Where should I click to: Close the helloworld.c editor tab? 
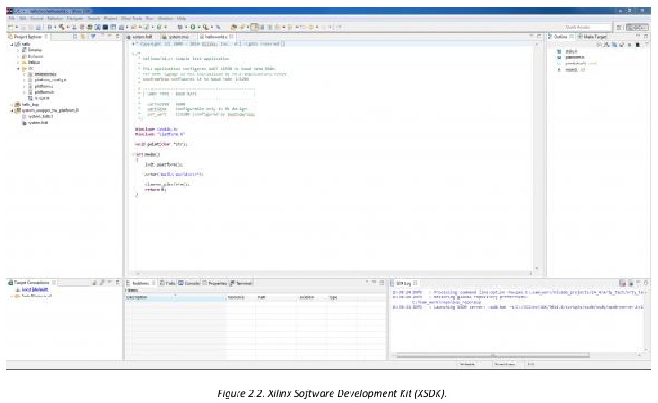tap(231, 37)
